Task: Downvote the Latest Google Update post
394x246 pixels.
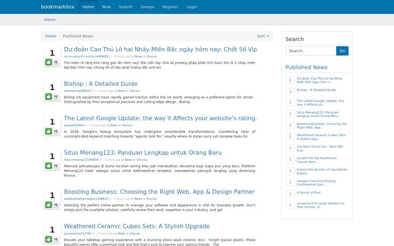Action: click(56, 131)
